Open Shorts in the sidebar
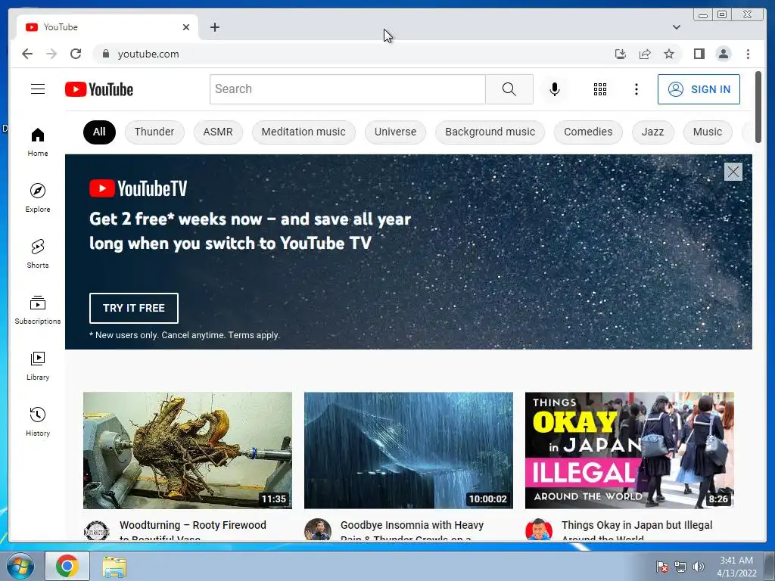Screen dimensions: 775x581 point(38,254)
